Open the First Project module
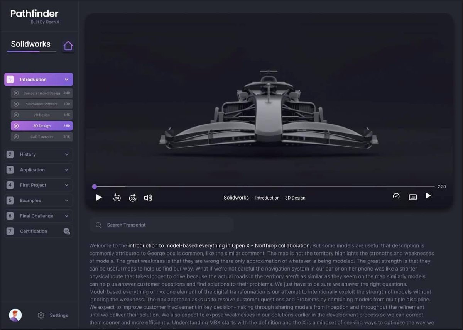This screenshot has width=463, height=330. (x=39, y=185)
